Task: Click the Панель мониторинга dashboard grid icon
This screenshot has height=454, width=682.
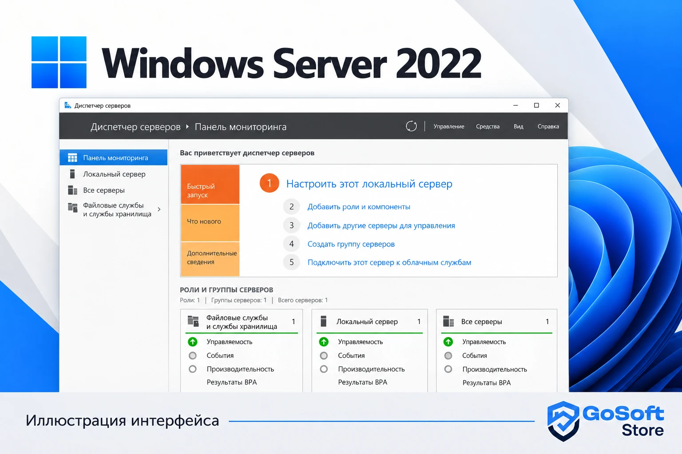Action: 72,158
